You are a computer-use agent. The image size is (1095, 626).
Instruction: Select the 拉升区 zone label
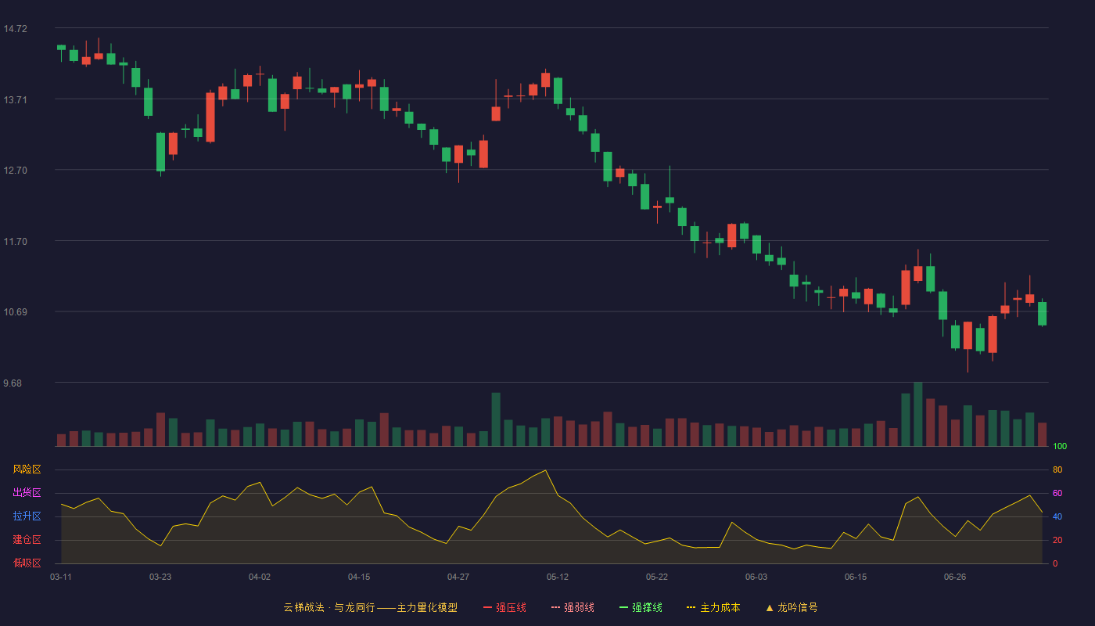(27, 516)
